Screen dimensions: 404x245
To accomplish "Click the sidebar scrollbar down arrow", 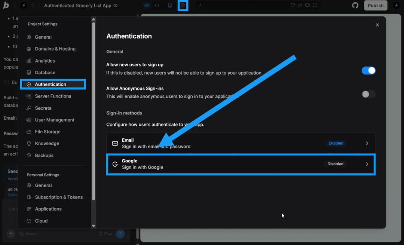I will [94, 226].
